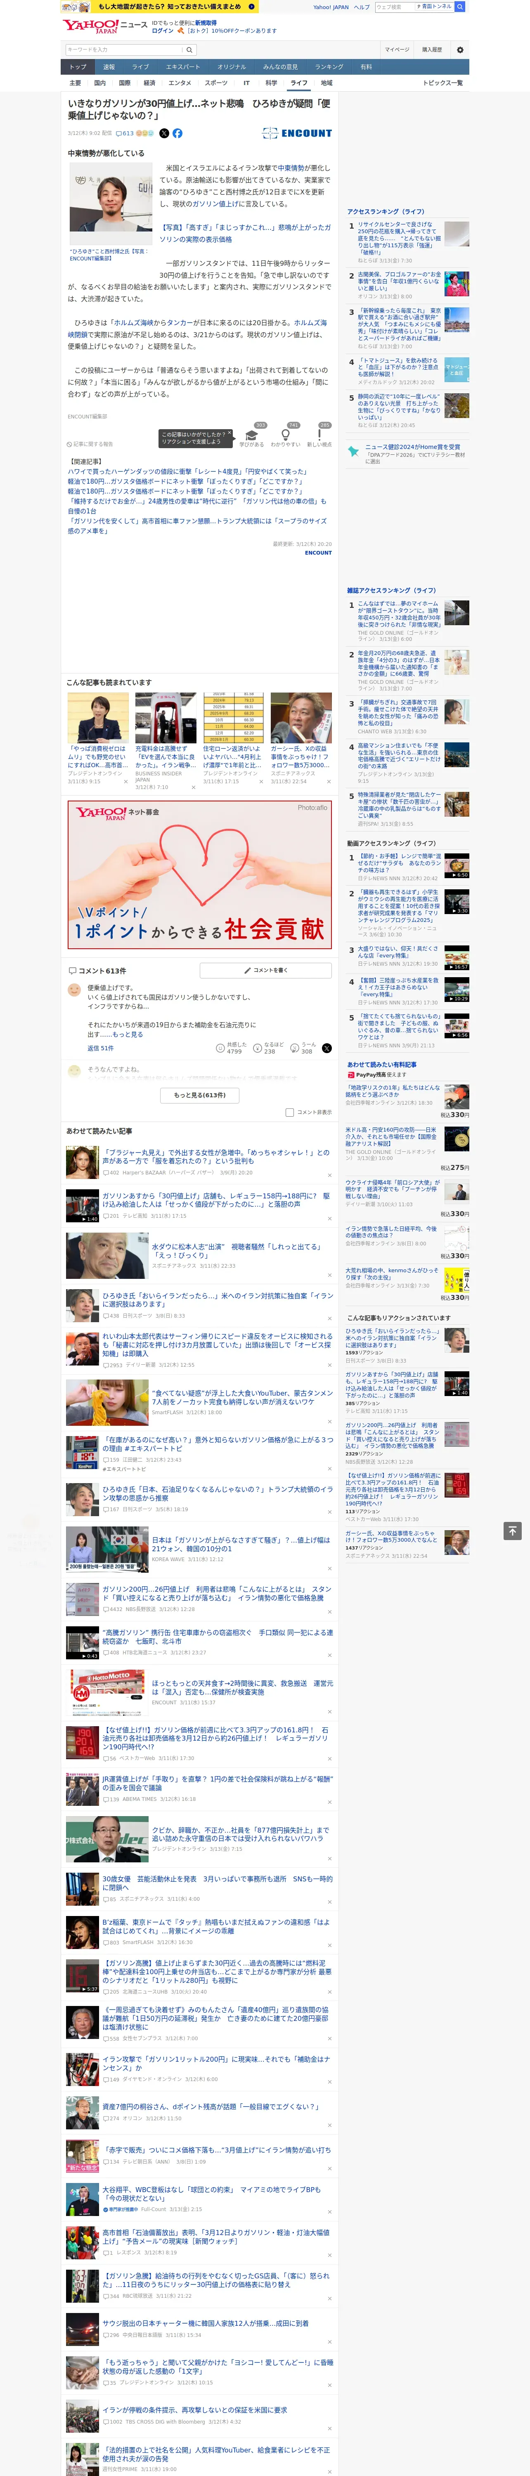Open the もっと見る link in the top comment
Image resolution: width=530 pixels, height=2476 pixels.
pyautogui.click(x=128, y=1034)
